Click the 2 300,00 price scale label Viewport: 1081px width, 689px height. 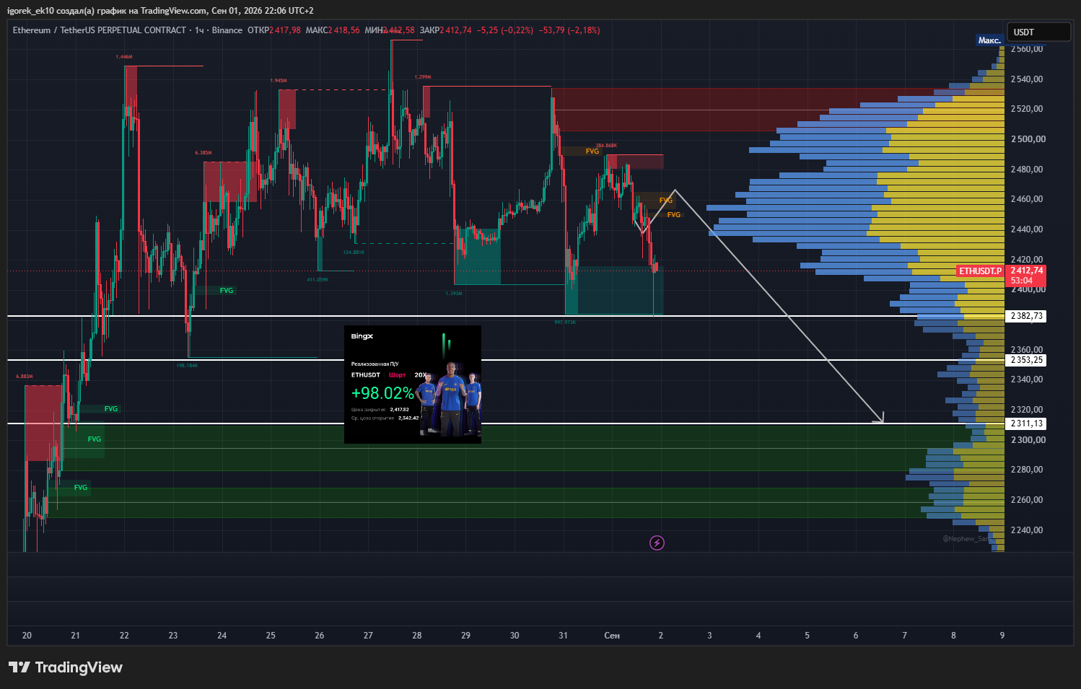tap(1028, 440)
